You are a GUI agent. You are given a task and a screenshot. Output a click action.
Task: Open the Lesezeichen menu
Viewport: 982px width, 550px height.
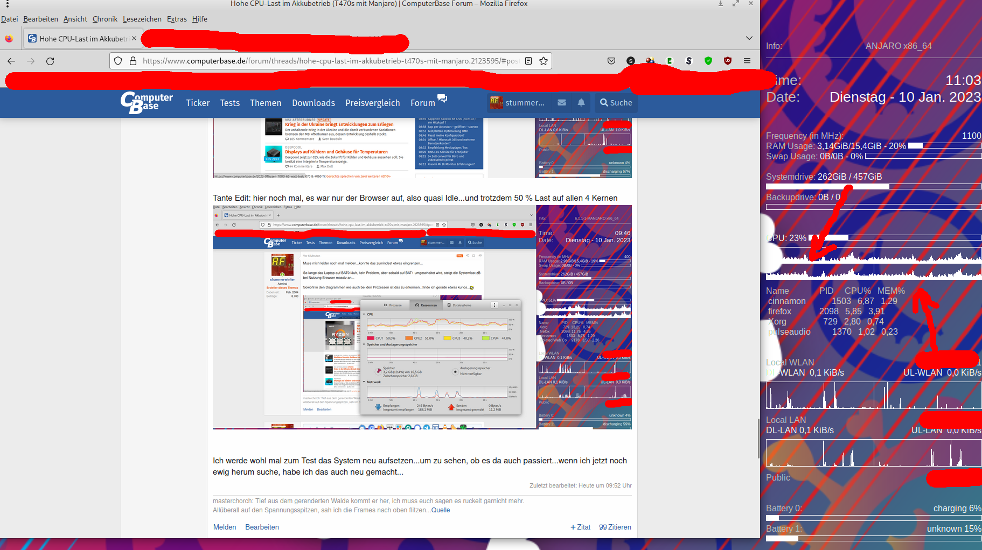[142, 19]
